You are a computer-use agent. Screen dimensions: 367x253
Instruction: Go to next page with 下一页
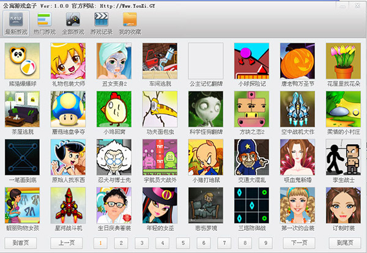[299, 243]
